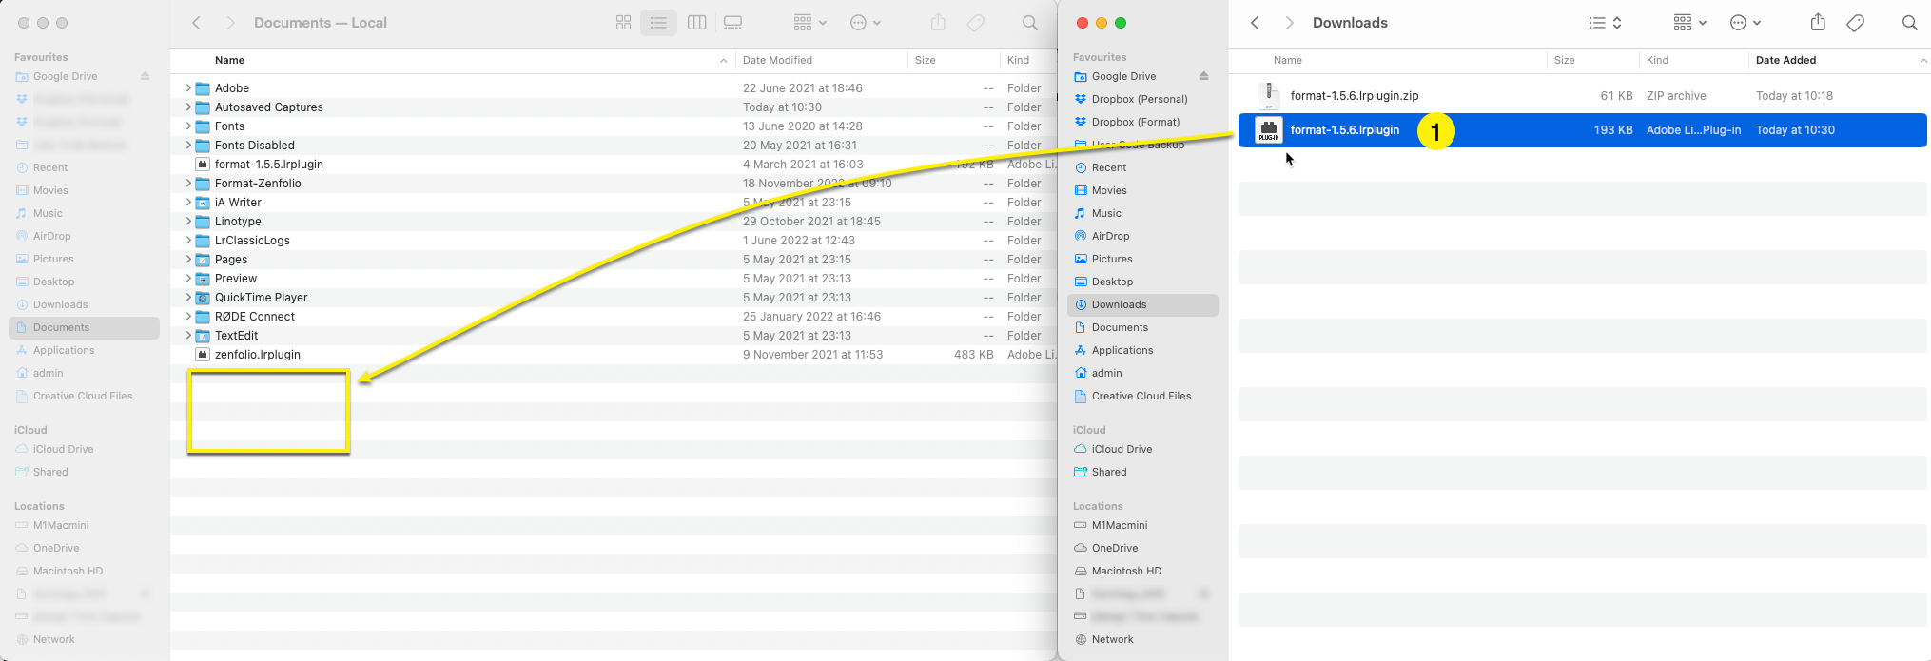Open Dropbox (Personal) in right sidebar

pos(1139,99)
